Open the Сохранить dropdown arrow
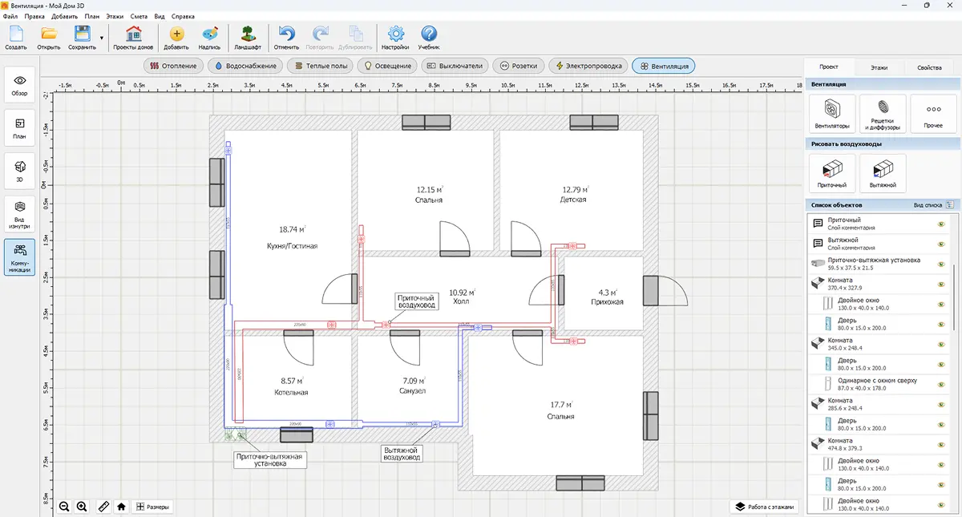This screenshot has width=962, height=517. click(x=102, y=37)
